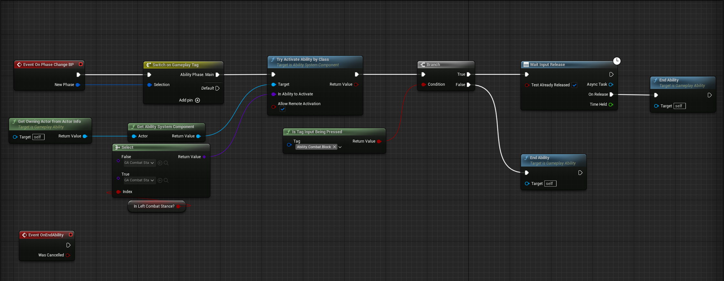Click the use-selected arrow icon beside True class
The image size is (724, 281).
click(x=160, y=180)
